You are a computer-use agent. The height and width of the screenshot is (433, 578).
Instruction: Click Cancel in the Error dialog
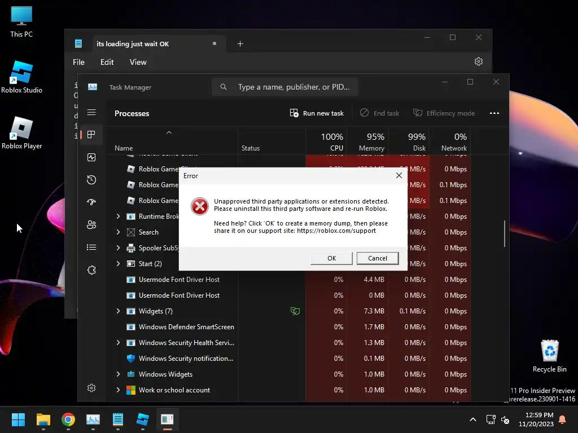point(378,258)
